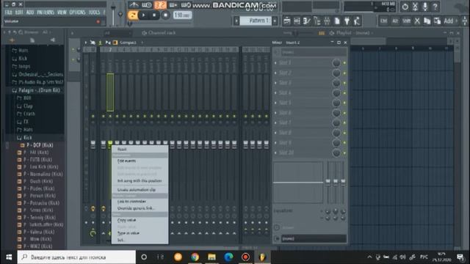Click the crossed tools icon beside microphone

pos(415,7)
